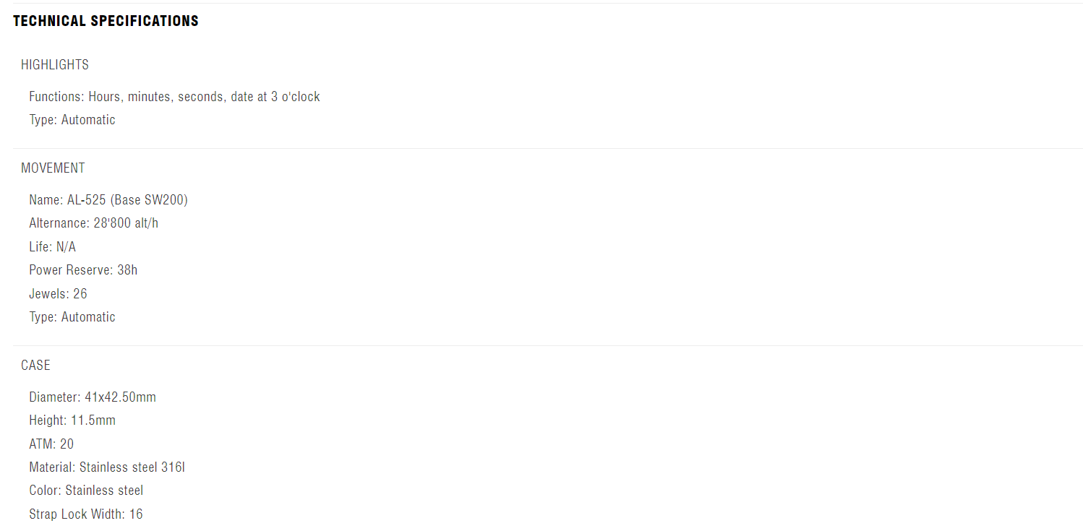The height and width of the screenshot is (531, 1083).
Task: Select the Life: N/A entry
Action: [x=52, y=247]
